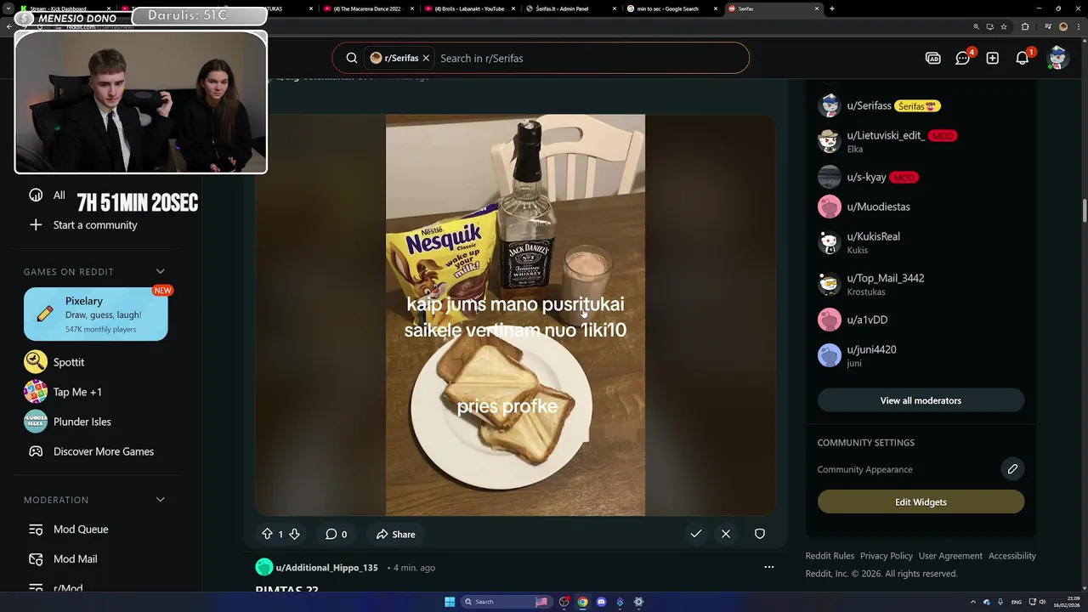Click the create post plus icon
The height and width of the screenshot is (612, 1088).
point(992,58)
